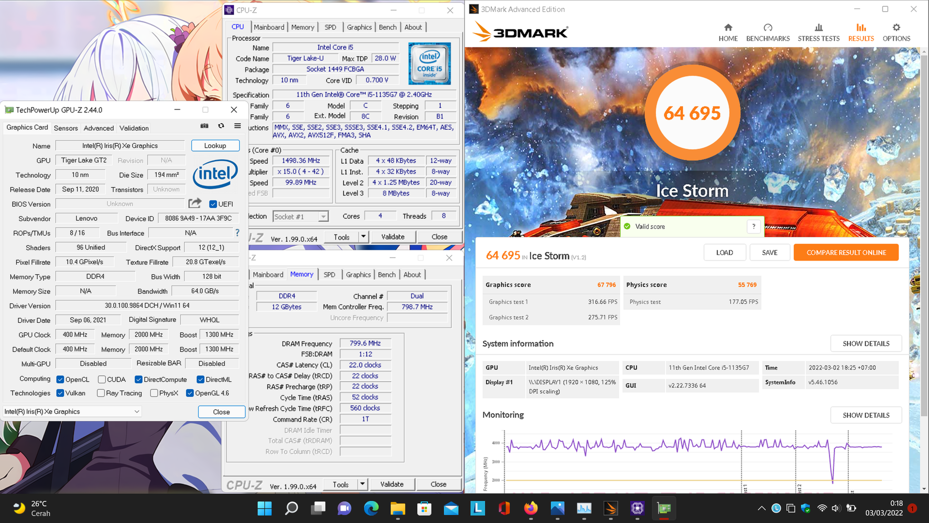Open Microsoft Store from taskbar
The width and height of the screenshot is (929, 523).
pos(424,508)
